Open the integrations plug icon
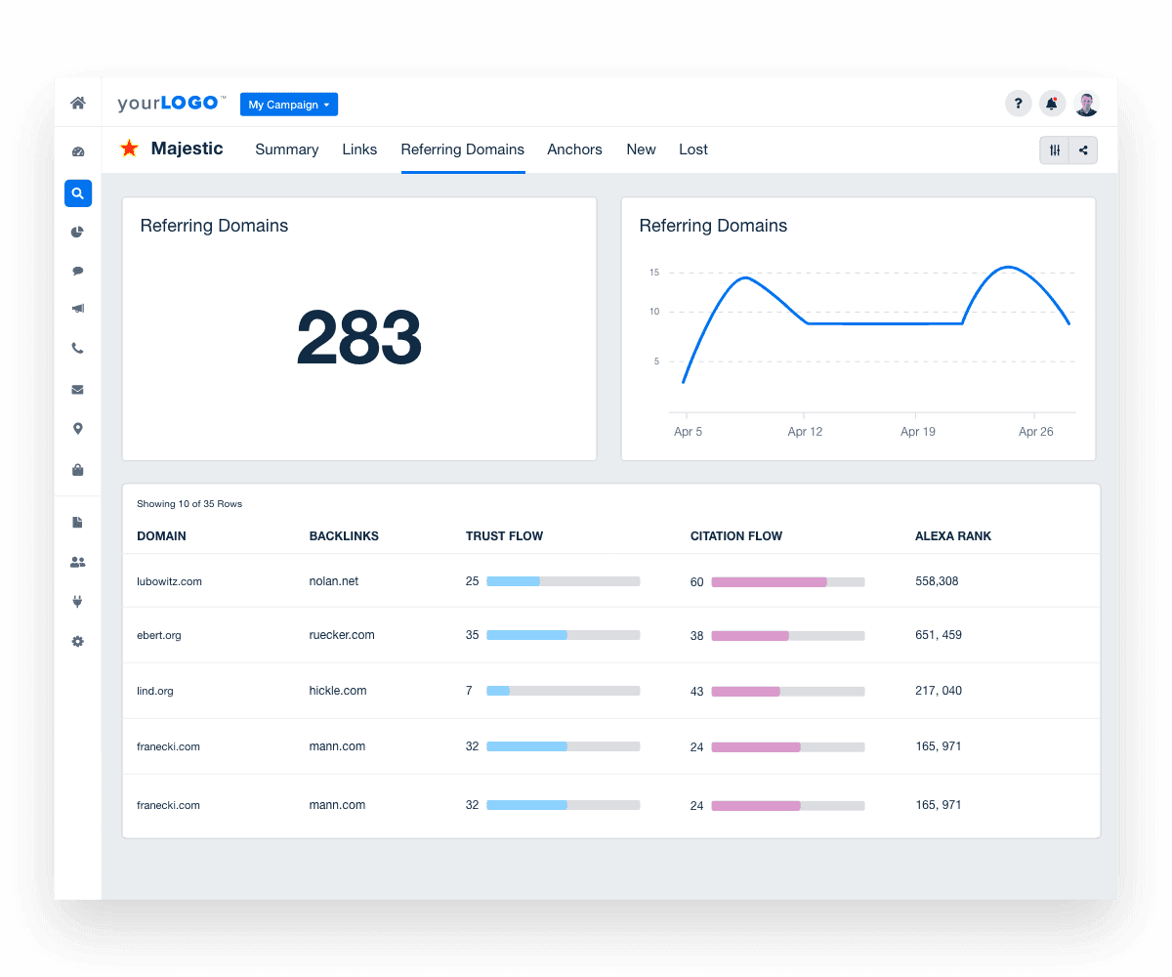1172x977 pixels. (x=78, y=601)
